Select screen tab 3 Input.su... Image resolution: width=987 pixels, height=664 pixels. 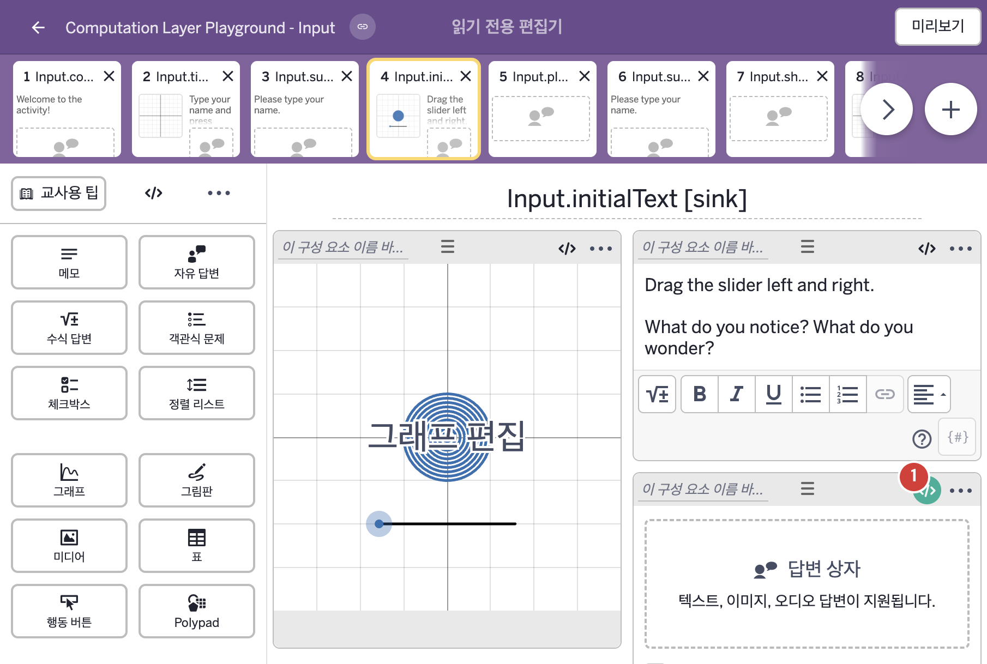coord(305,109)
